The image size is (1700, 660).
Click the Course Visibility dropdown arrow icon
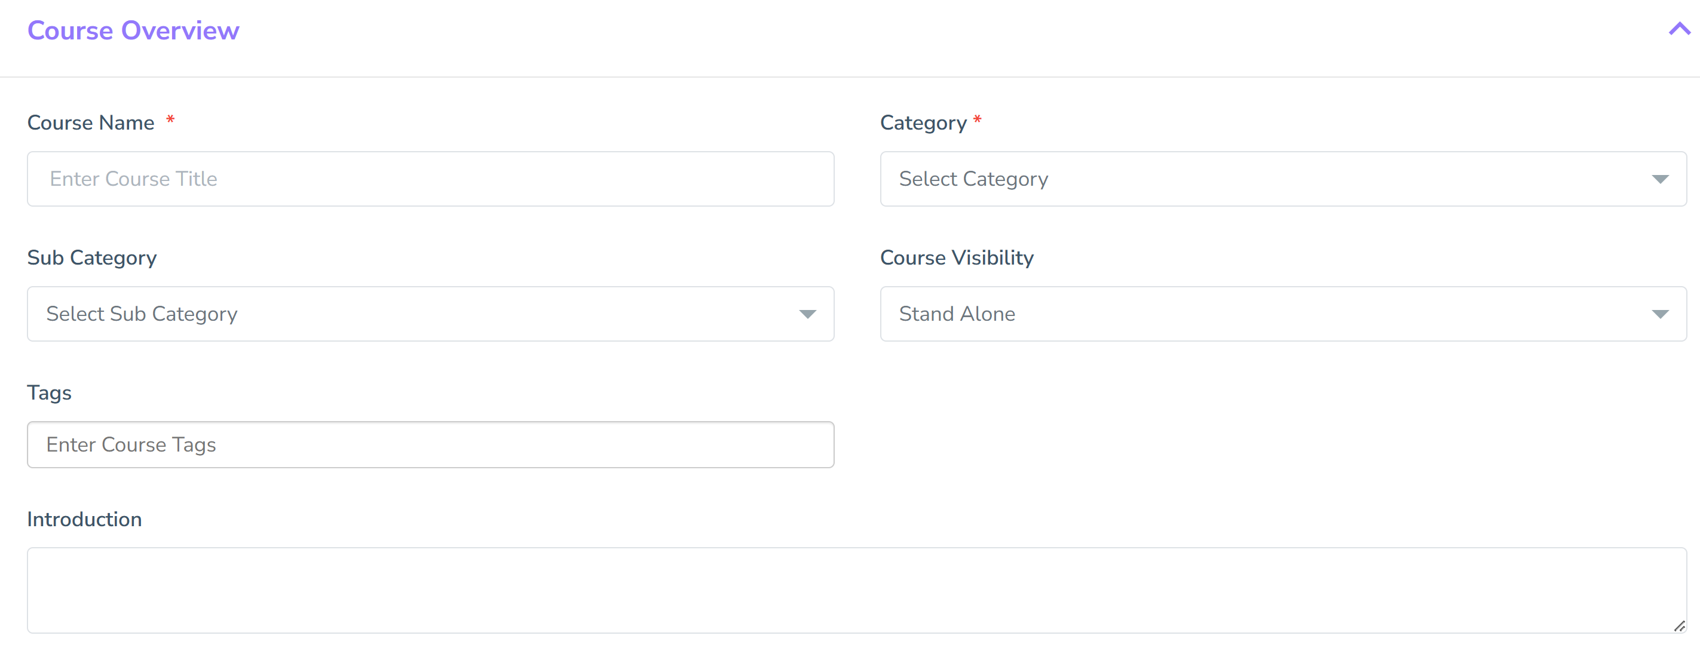(1660, 315)
